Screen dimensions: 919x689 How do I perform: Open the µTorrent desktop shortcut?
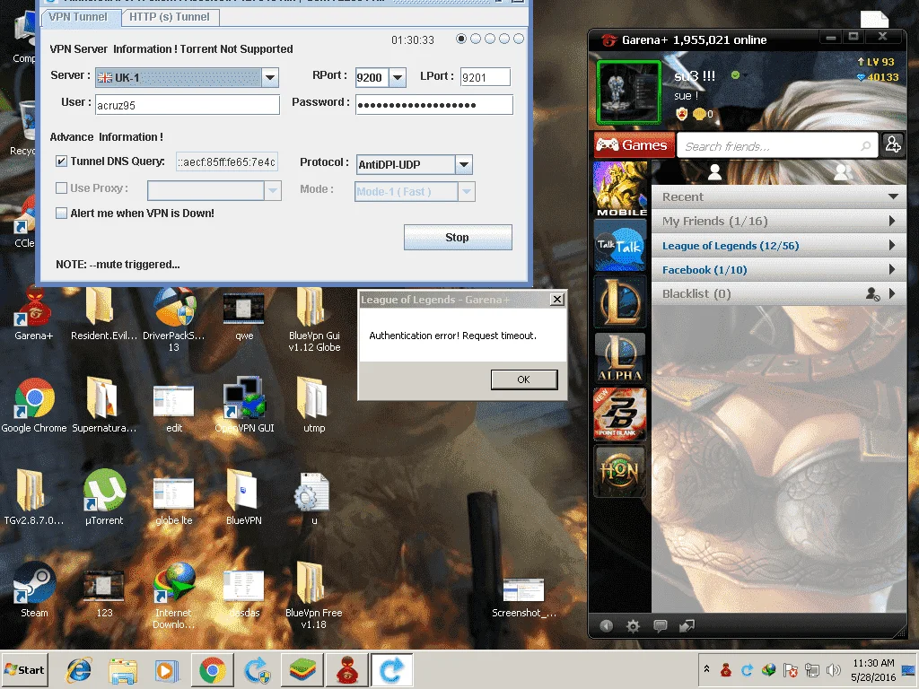[104, 497]
